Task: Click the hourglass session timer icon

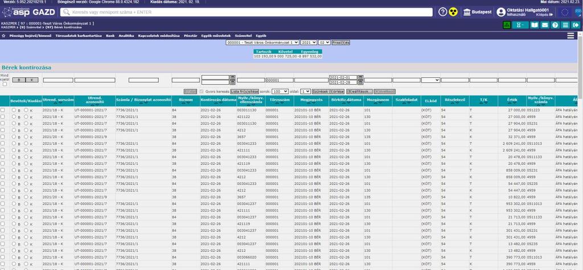Action: click(520, 25)
